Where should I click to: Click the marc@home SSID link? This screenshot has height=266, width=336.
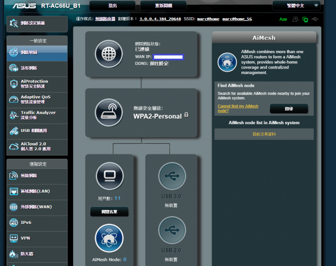point(208,19)
